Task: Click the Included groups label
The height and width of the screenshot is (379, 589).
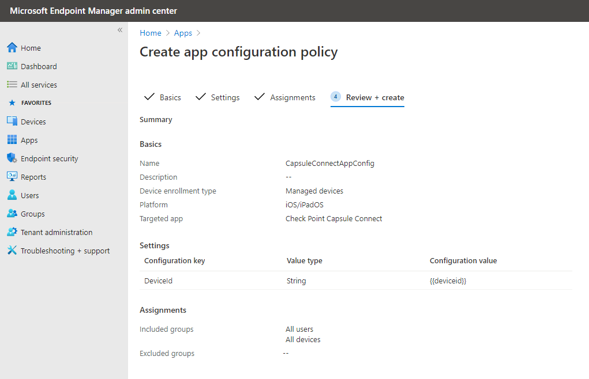Action: click(x=166, y=329)
